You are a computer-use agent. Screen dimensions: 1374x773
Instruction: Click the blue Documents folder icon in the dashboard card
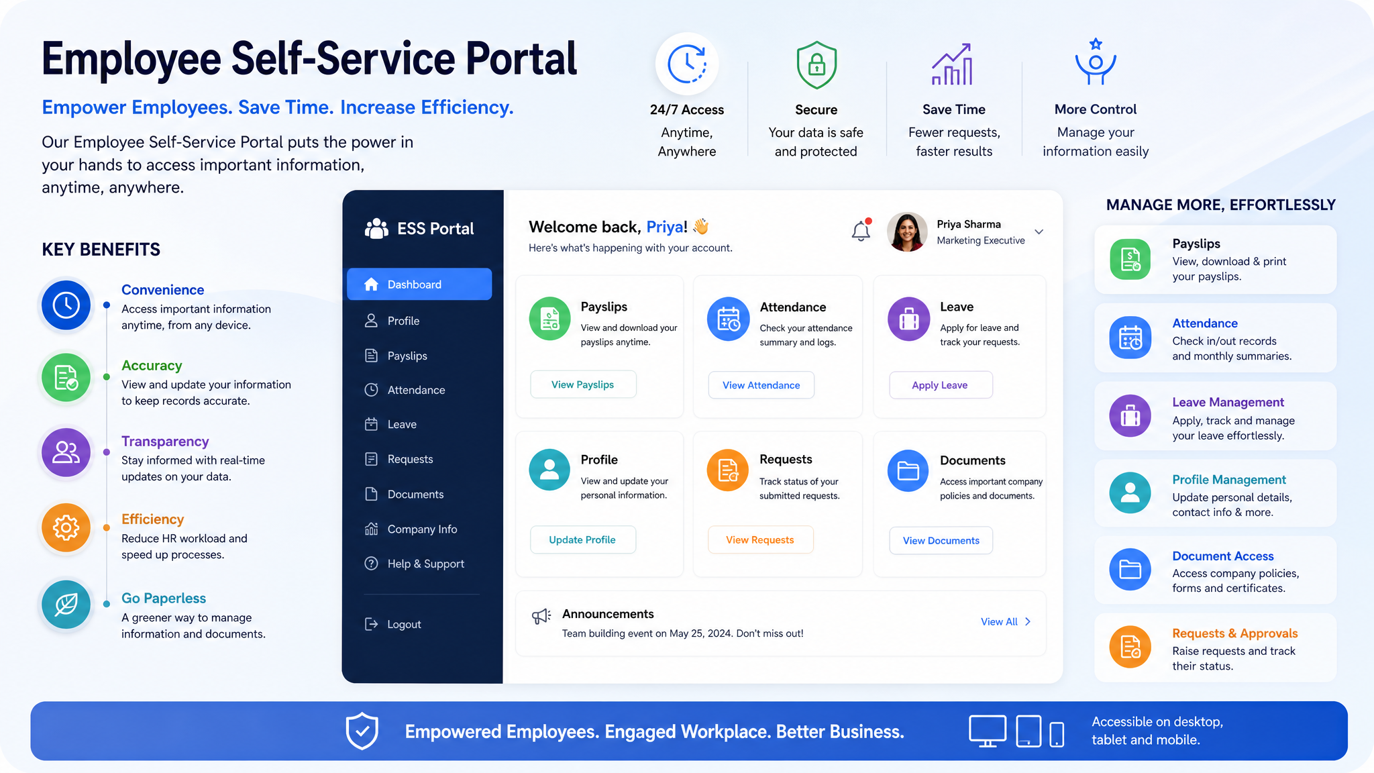pyautogui.click(x=908, y=471)
